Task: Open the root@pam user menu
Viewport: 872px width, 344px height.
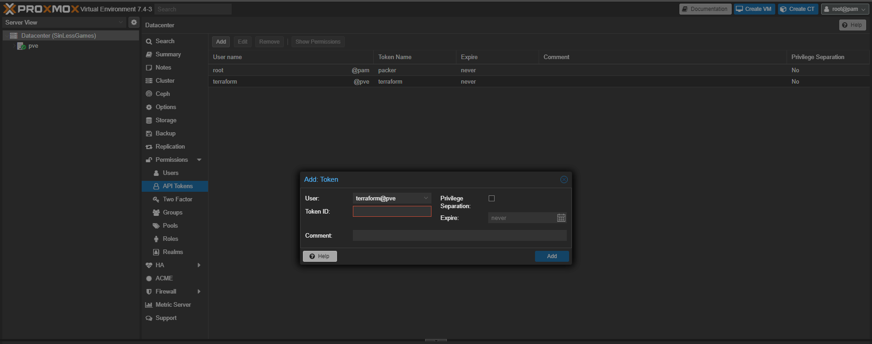Action: pos(845,9)
